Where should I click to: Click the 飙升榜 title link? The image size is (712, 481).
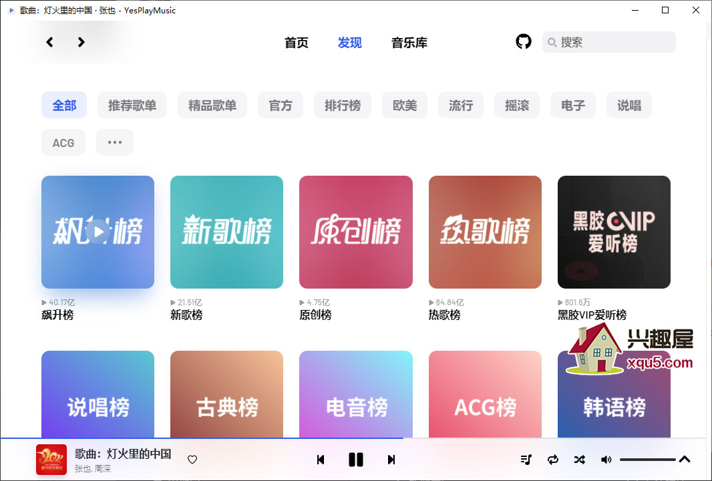tap(57, 315)
